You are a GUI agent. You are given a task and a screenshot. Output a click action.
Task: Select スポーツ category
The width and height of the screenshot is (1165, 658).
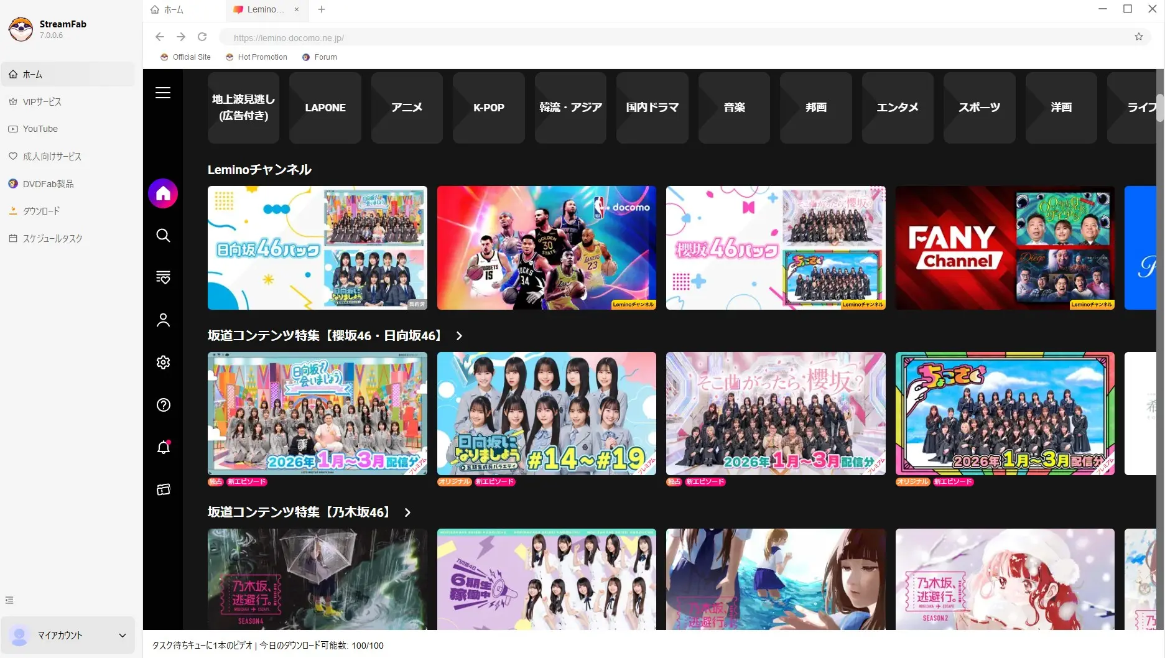(980, 108)
